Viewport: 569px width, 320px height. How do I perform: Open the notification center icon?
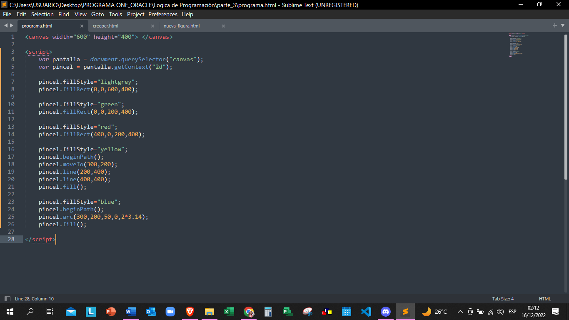click(x=555, y=312)
